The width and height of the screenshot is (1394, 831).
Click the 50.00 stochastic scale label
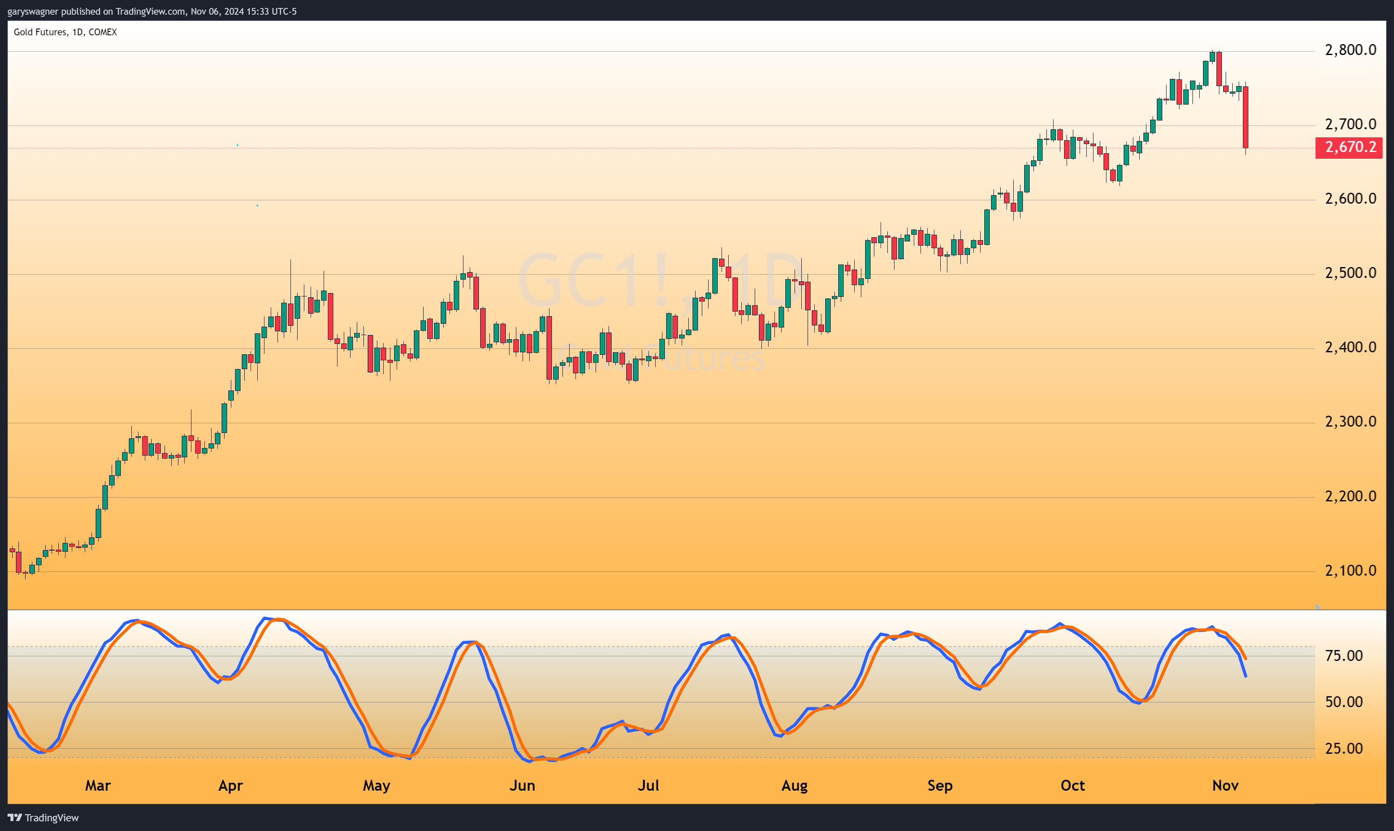(1344, 702)
